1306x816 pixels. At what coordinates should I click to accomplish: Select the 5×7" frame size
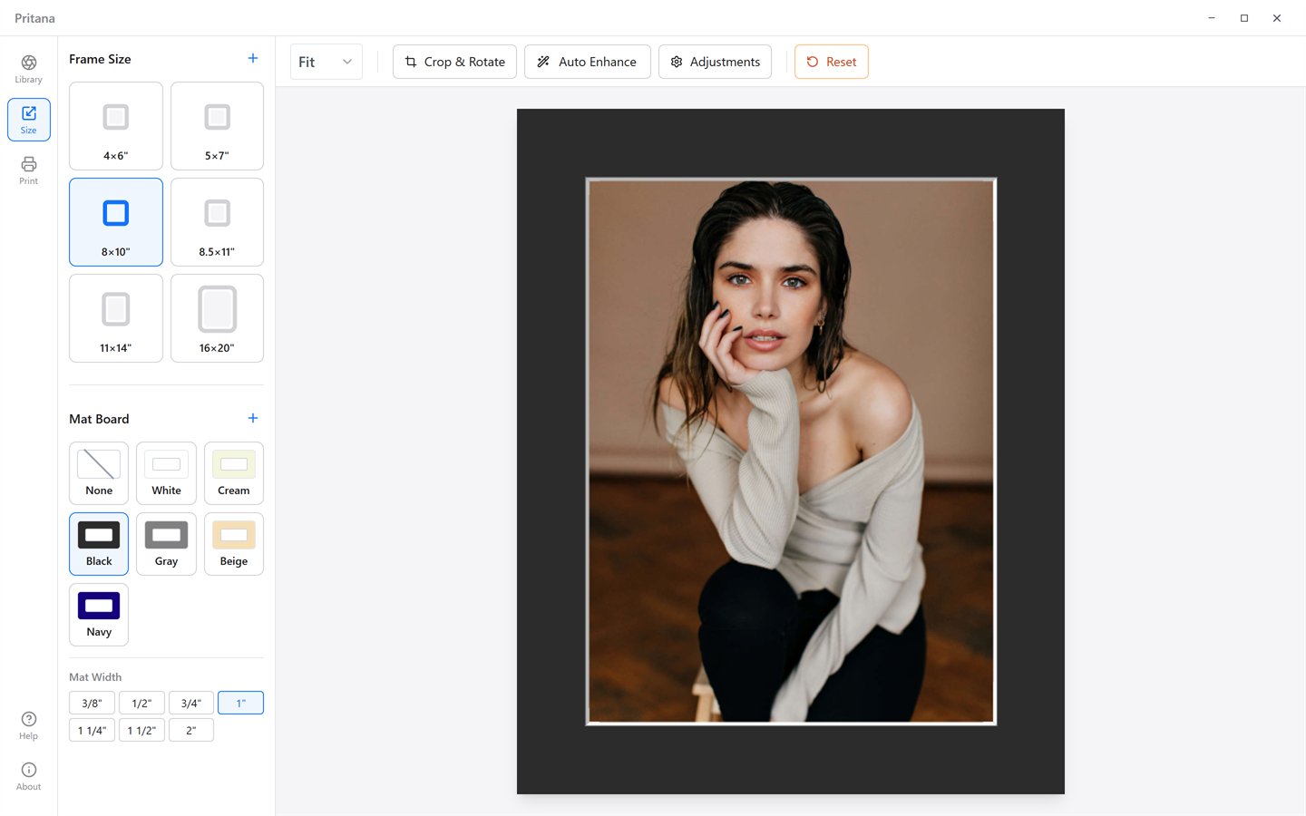pos(218,126)
